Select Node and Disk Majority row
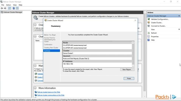The width and height of the screenshot is (181, 101). [x=97, y=59]
